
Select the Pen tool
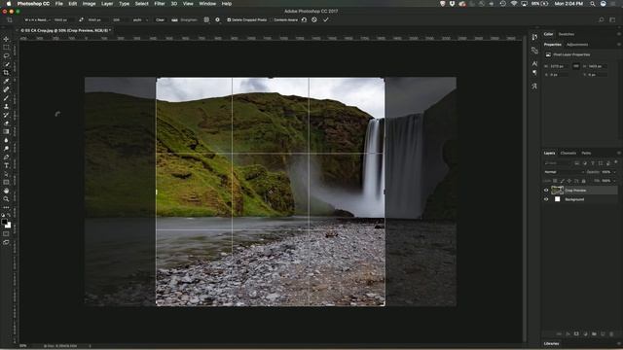coord(6,157)
